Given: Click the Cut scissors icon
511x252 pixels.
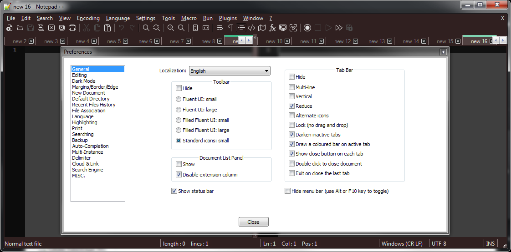Looking at the screenshot, I should 87,28.
